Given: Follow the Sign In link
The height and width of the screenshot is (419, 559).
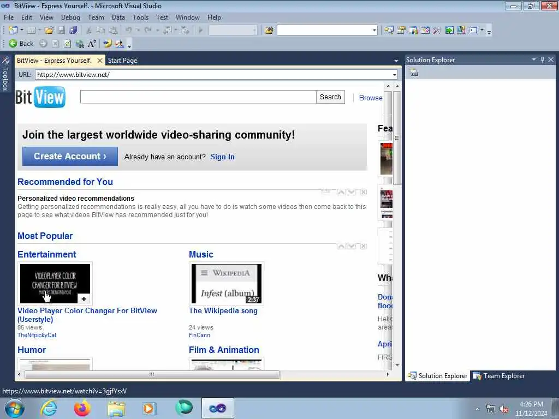Looking at the screenshot, I should pos(223,157).
